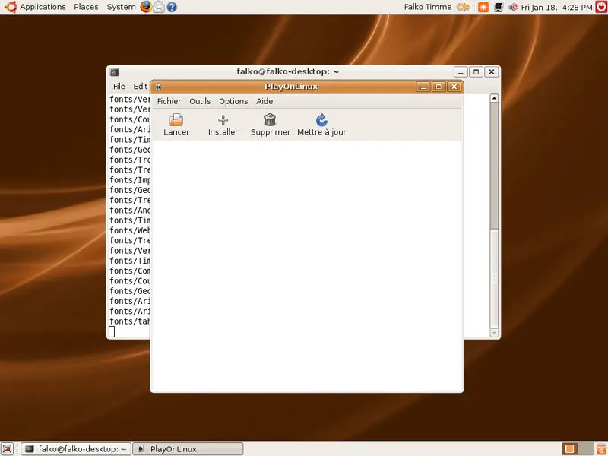Click the terminal cursor block
Image resolution: width=608 pixels, height=456 pixels.
coord(112,331)
